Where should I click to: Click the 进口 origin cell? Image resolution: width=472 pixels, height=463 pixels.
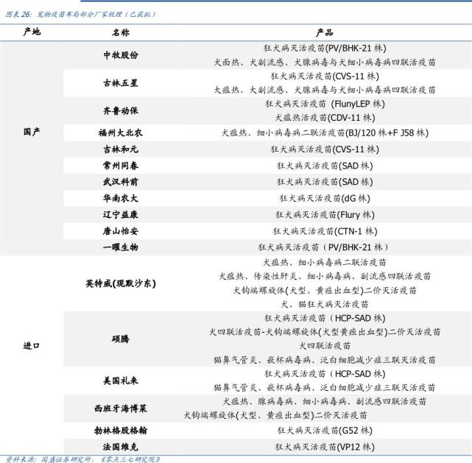tap(32, 345)
